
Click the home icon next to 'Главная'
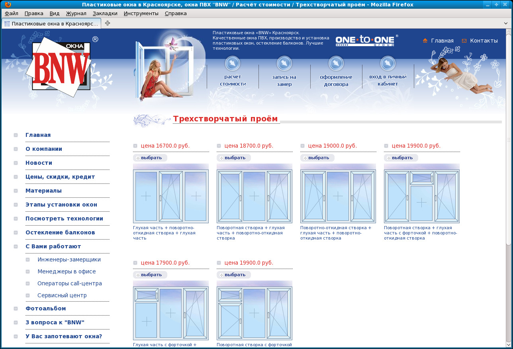[x=425, y=41]
